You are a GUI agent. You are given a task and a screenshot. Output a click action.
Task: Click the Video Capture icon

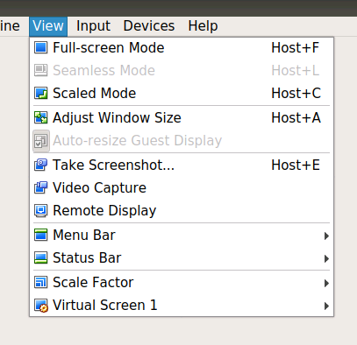(x=40, y=187)
